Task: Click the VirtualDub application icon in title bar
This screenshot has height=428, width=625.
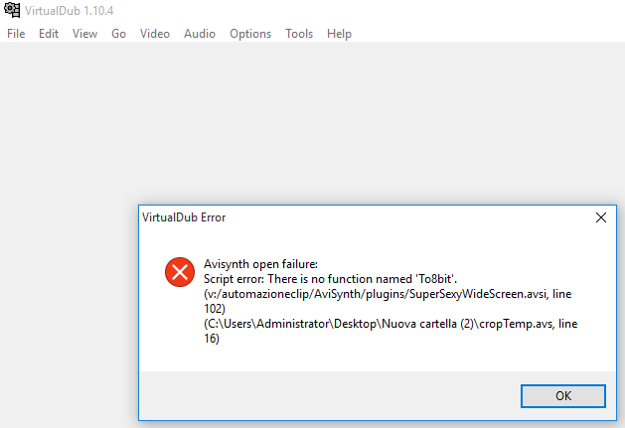Action: [13, 11]
